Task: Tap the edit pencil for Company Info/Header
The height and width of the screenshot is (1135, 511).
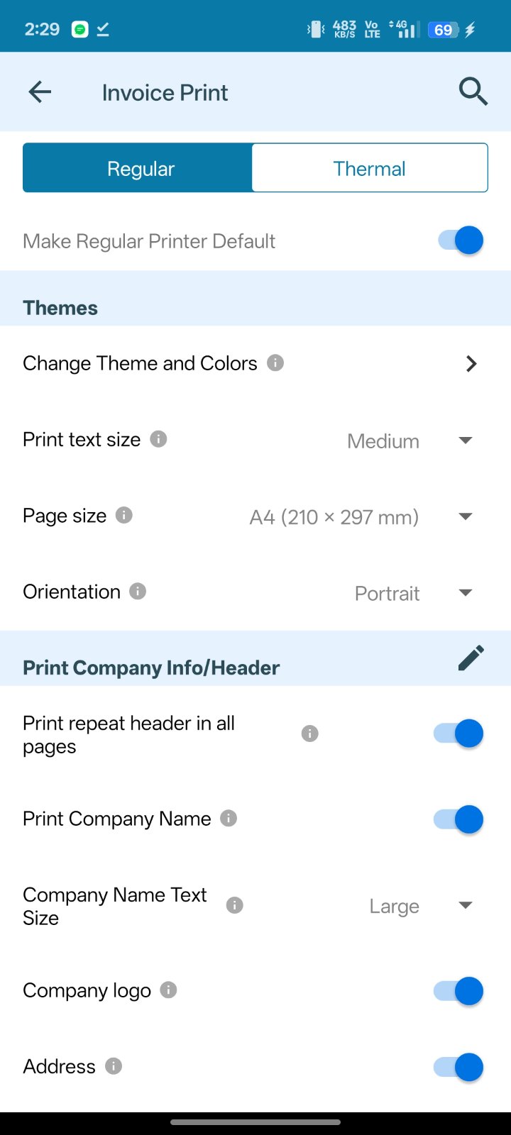Action: coord(471,658)
